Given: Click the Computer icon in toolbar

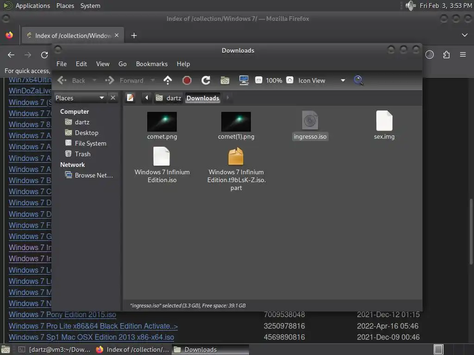Looking at the screenshot, I should 243,80.
